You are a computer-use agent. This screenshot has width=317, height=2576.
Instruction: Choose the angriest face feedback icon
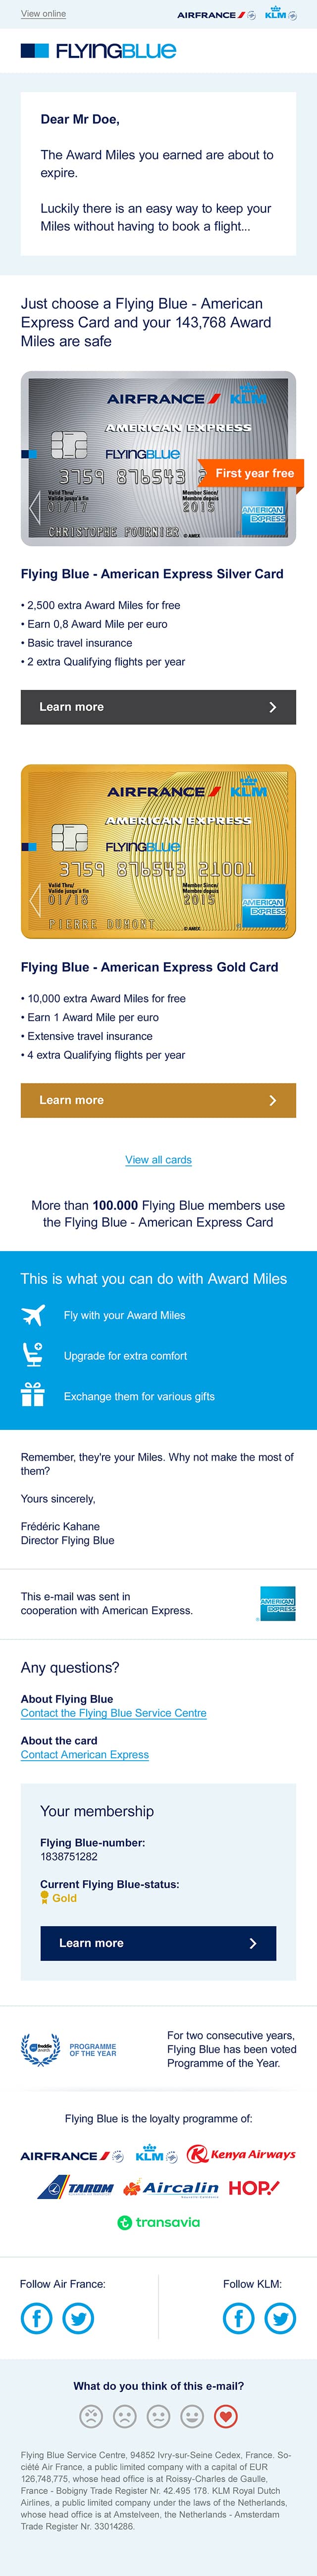(x=91, y=2417)
